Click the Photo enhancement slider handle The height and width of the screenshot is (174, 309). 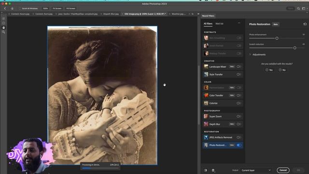pyautogui.click(x=277, y=38)
